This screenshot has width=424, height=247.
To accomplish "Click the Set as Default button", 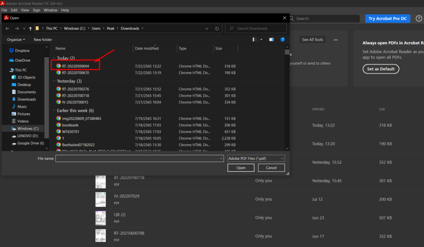I will point(381,69).
